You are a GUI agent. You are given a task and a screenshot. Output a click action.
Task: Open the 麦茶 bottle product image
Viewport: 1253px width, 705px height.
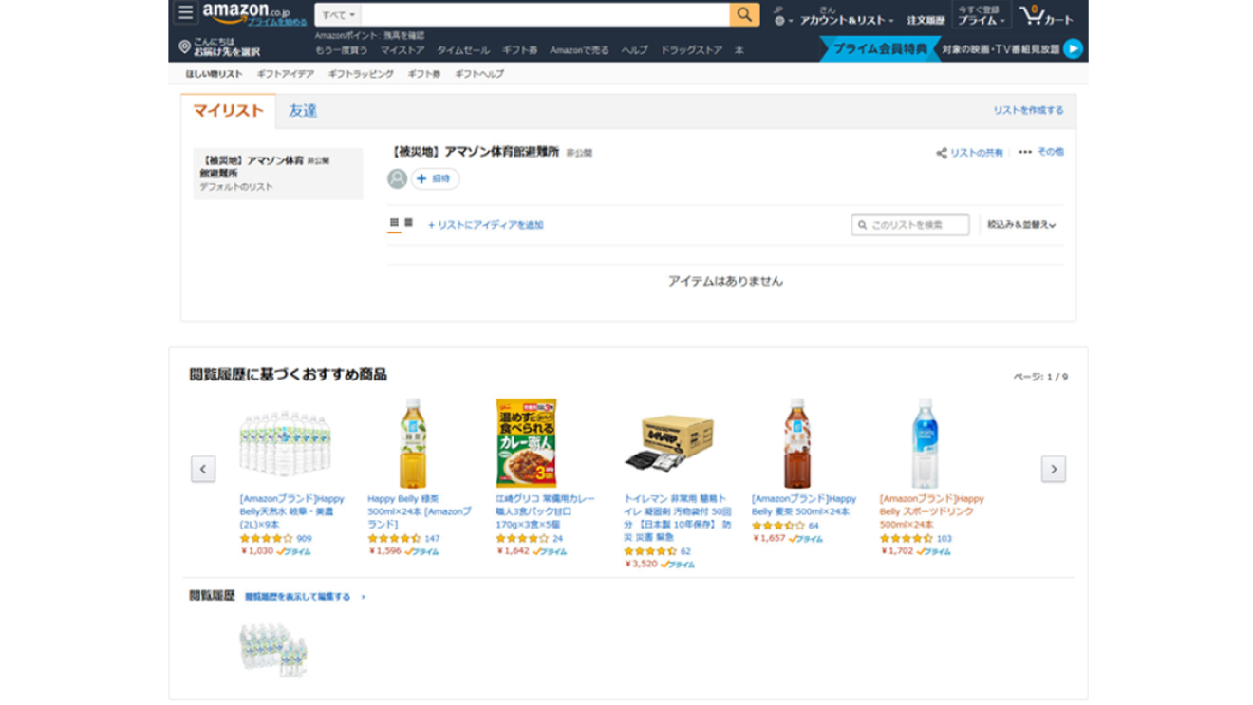point(796,443)
